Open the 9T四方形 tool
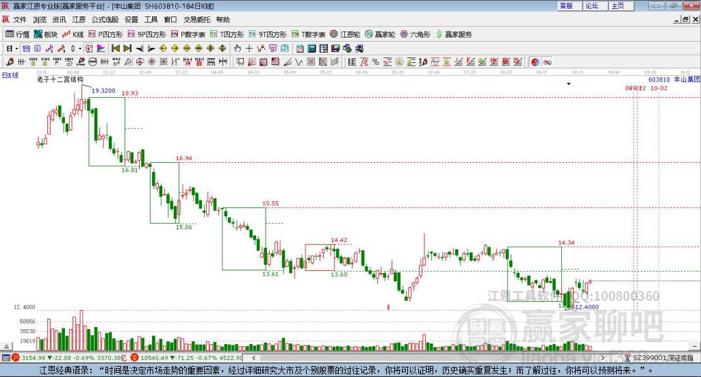Viewport: 701px width, 377px height. 268,34
